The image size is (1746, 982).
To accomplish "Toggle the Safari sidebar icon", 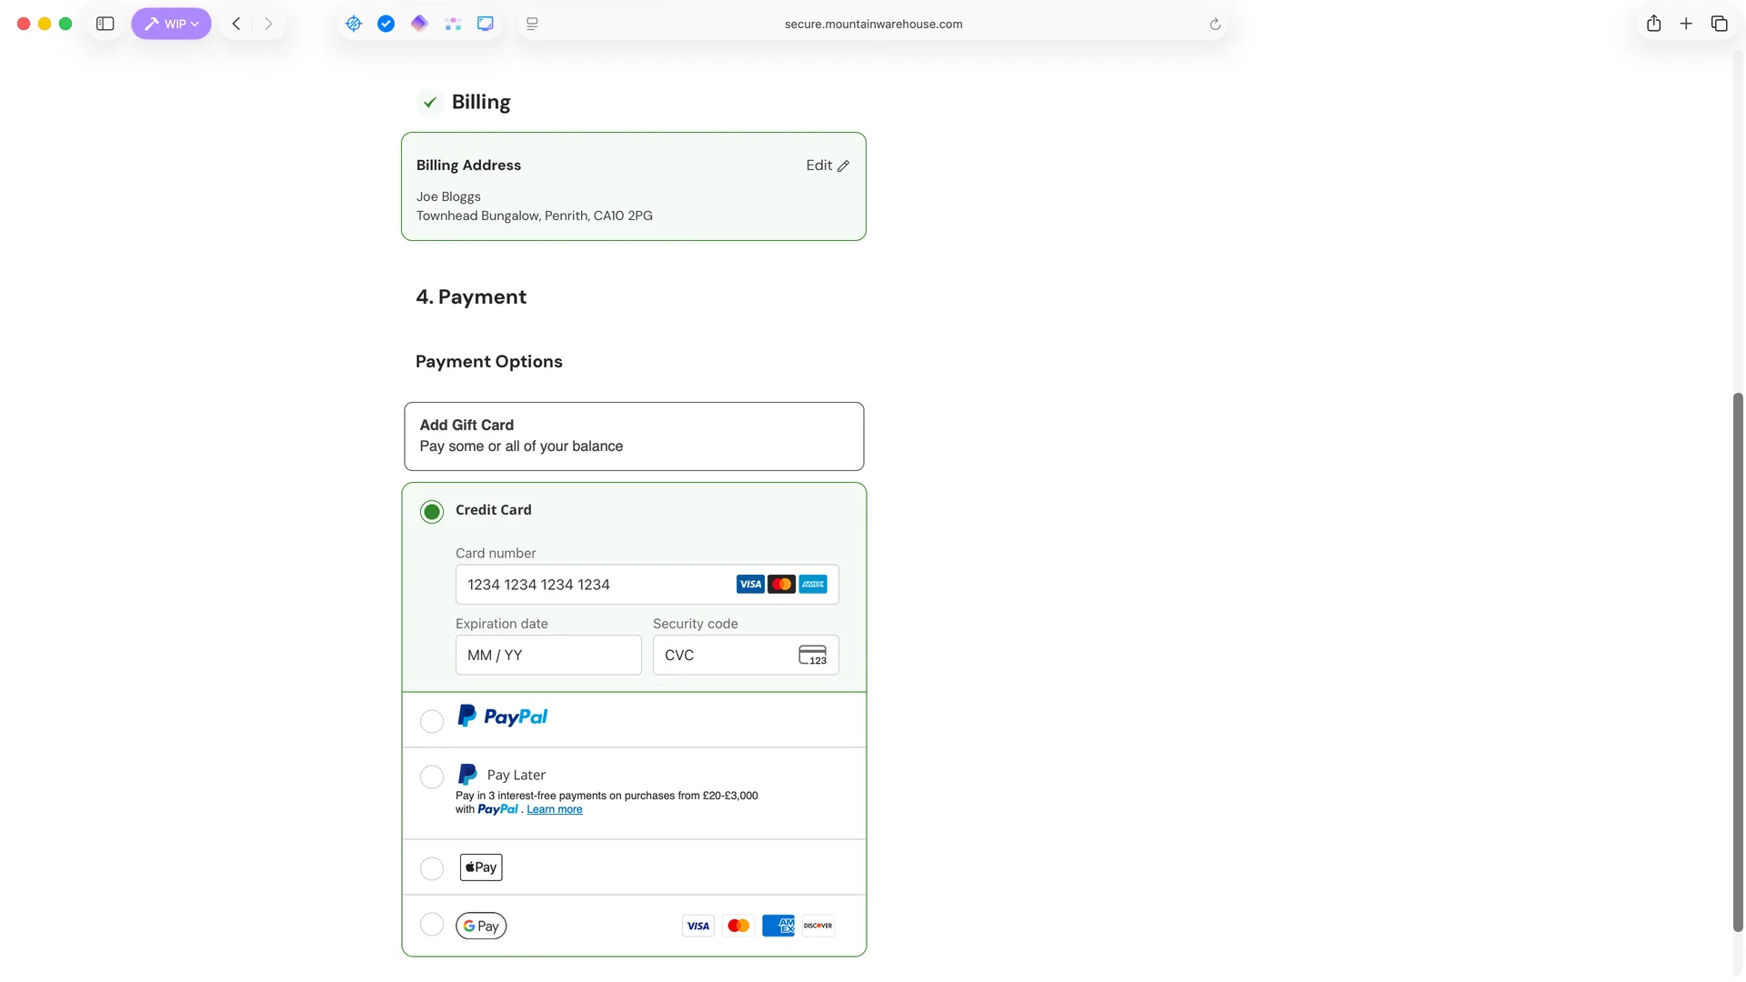I will coord(105,24).
